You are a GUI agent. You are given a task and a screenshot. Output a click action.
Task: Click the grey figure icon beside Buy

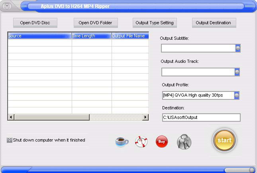pos(184,142)
